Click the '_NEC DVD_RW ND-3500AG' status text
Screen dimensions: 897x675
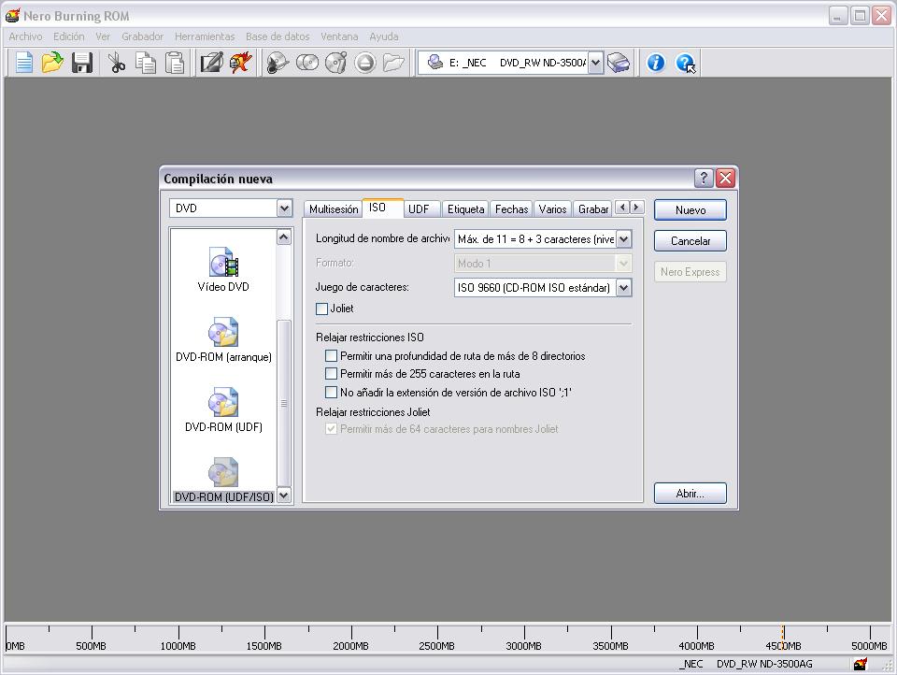pyautogui.click(x=746, y=664)
